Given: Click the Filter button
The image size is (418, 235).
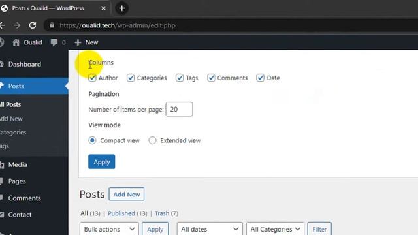Looking at the screenshot, I should click(319, 229).
